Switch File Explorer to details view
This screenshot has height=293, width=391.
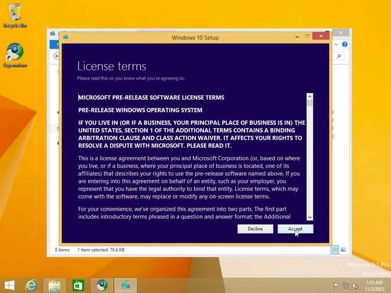coord(334,250)
